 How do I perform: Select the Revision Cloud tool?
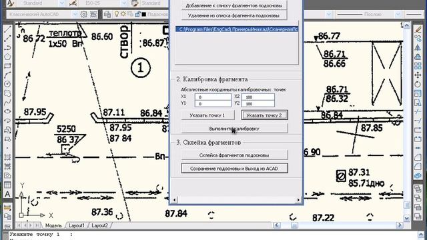point(7,93)
